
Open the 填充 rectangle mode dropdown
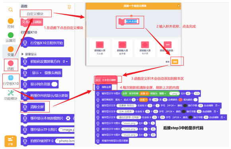coord(118,100)
